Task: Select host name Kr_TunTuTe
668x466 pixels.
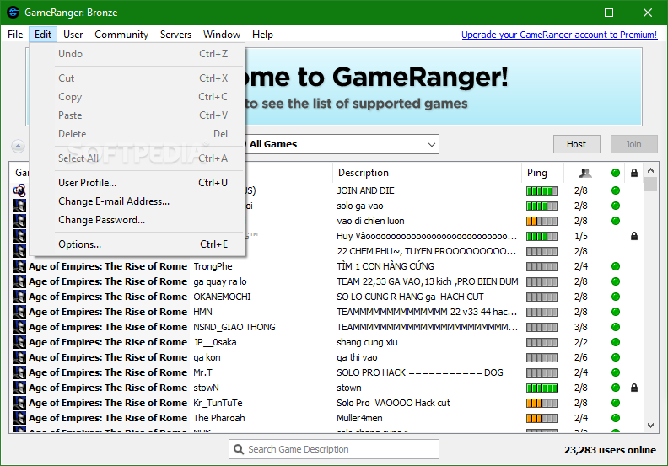Action: (218, 403)
